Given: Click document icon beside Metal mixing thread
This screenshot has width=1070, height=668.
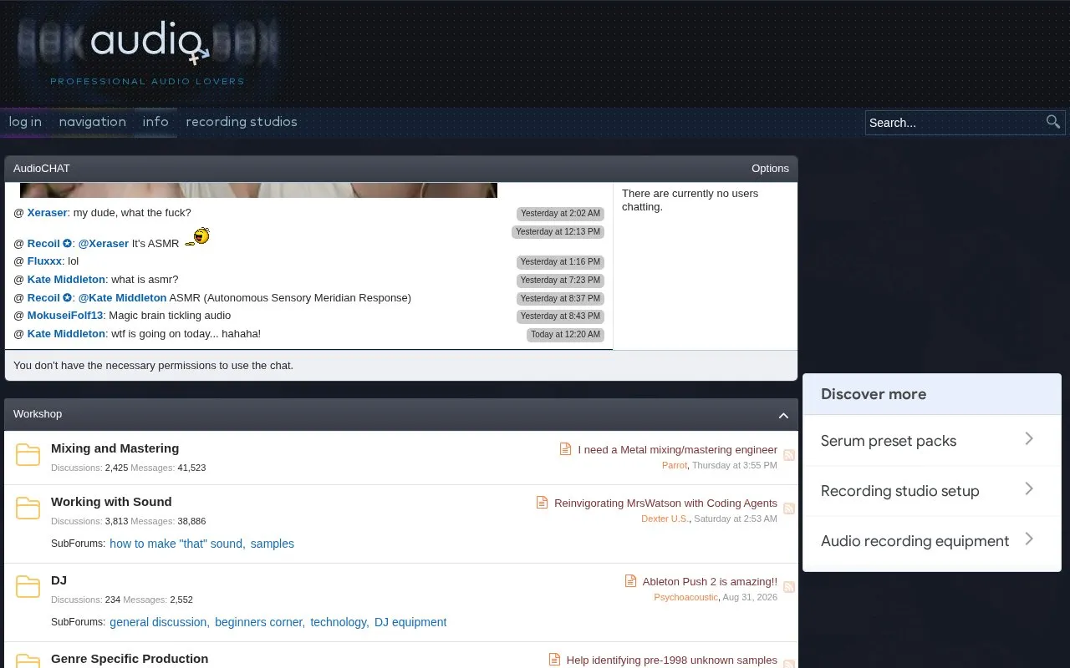Looking at the screenshot, I should 566,449.
